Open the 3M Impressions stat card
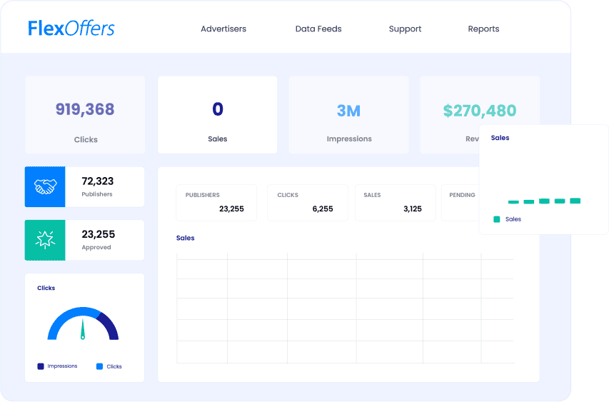The height and width of the screenshot is (402, 609). coord(348,115)
